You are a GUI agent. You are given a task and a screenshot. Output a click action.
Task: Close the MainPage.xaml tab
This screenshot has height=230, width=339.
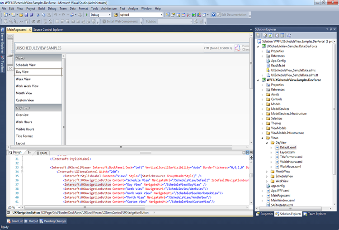pos(30,30)
